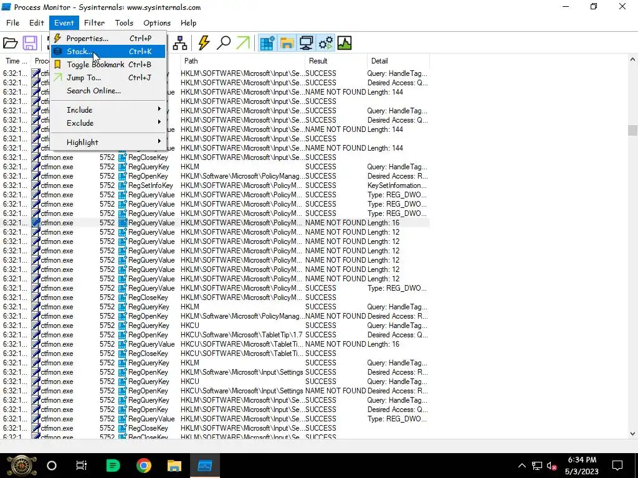
Task: Click the scrollbar up arrow
Action: coord(632,59)
